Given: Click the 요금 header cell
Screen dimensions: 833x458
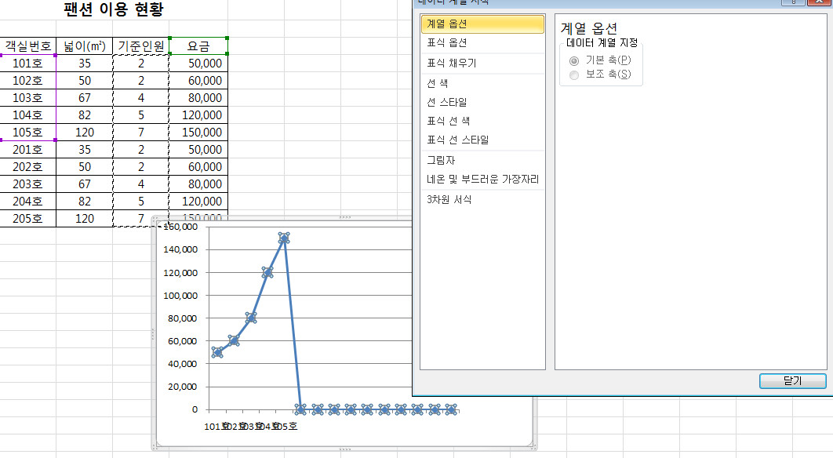Looking at the screenshot, I should [198, 46].
